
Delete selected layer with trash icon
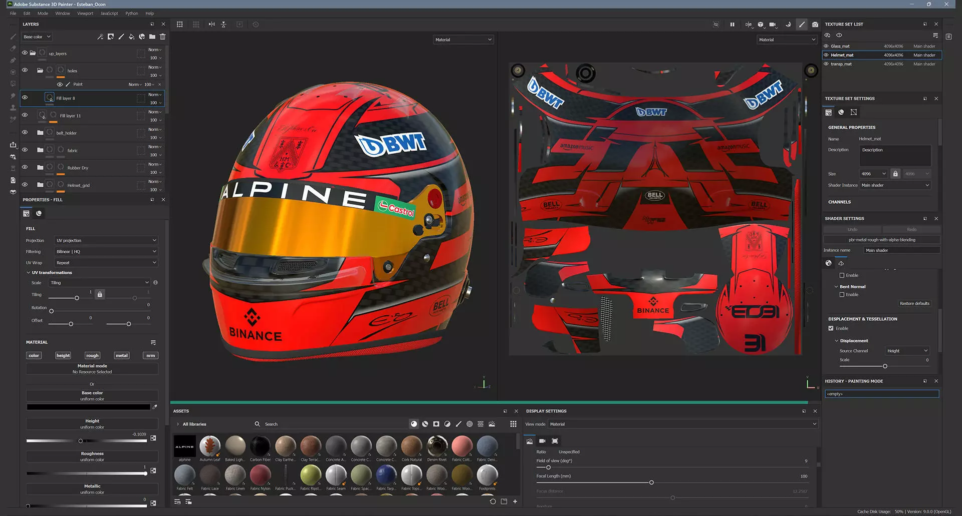pyautogui.click(x=162, y=37)
